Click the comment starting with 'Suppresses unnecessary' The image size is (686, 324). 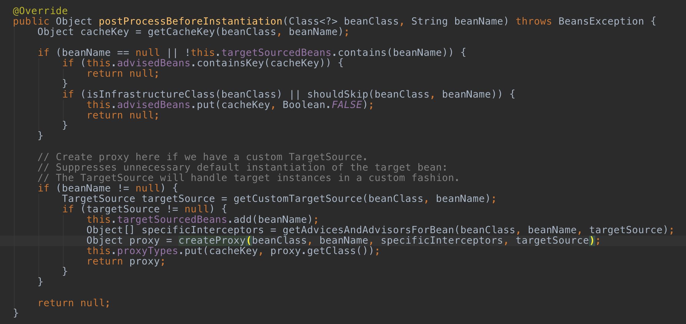[242, 167]
